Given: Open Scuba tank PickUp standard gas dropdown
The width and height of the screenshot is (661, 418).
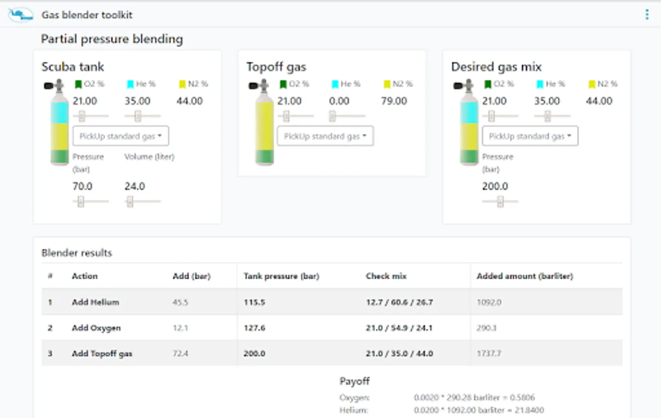Looking at the screenshot, I should click(x=121, y=136).
